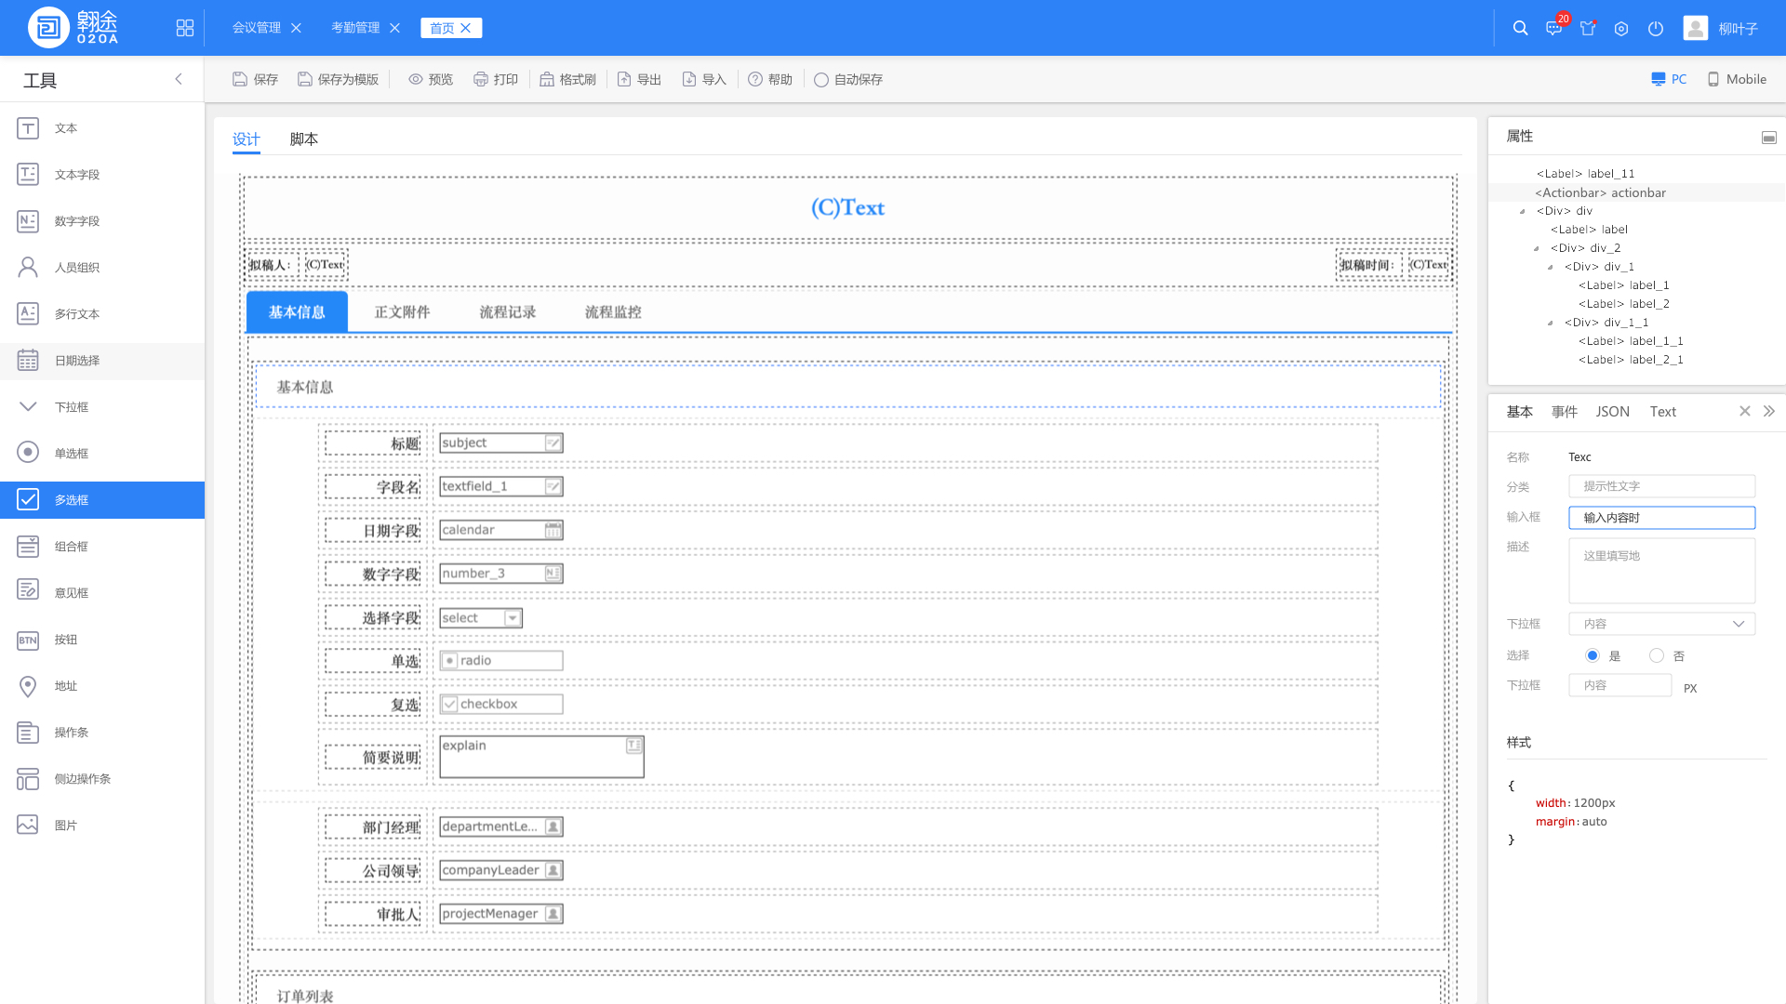1786x1004 pixels.
Task: Open the 流程记录 form tab
Action: click(507, 312)
